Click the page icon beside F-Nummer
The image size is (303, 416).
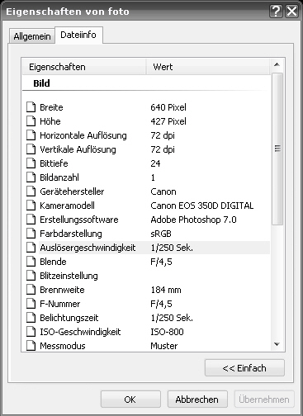[x=31, y=304]
